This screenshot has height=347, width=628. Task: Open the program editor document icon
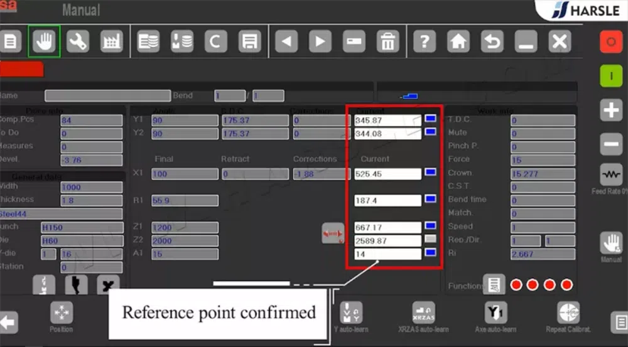tap(10, 41)
